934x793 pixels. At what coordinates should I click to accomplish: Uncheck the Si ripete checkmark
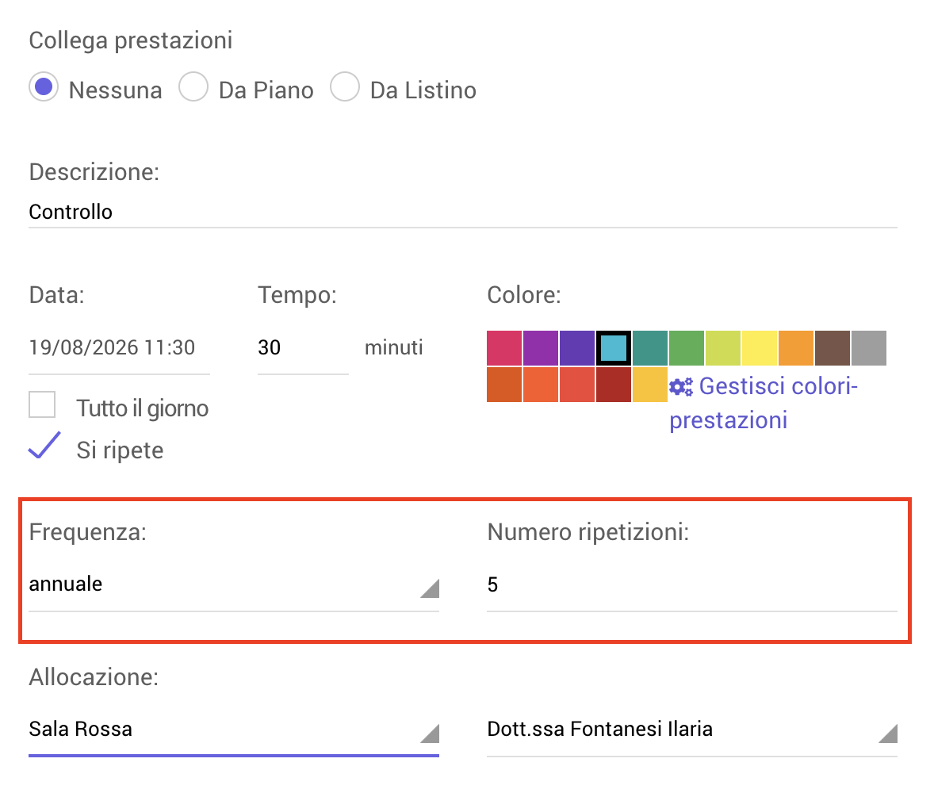click(44, 446)
